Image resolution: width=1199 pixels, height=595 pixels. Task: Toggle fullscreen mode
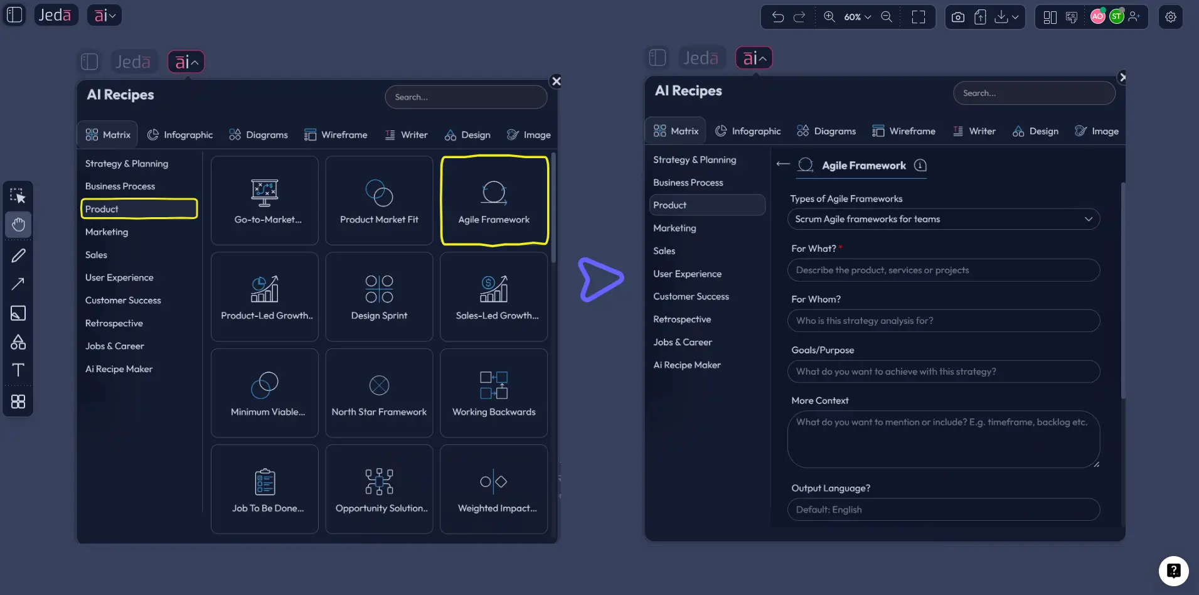[x=919, y=17]
